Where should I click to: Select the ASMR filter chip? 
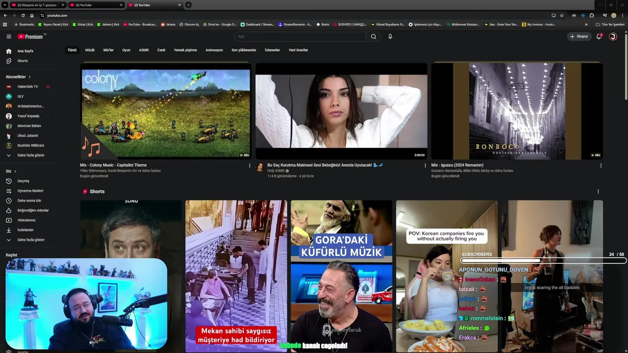[x=144, y=50]
